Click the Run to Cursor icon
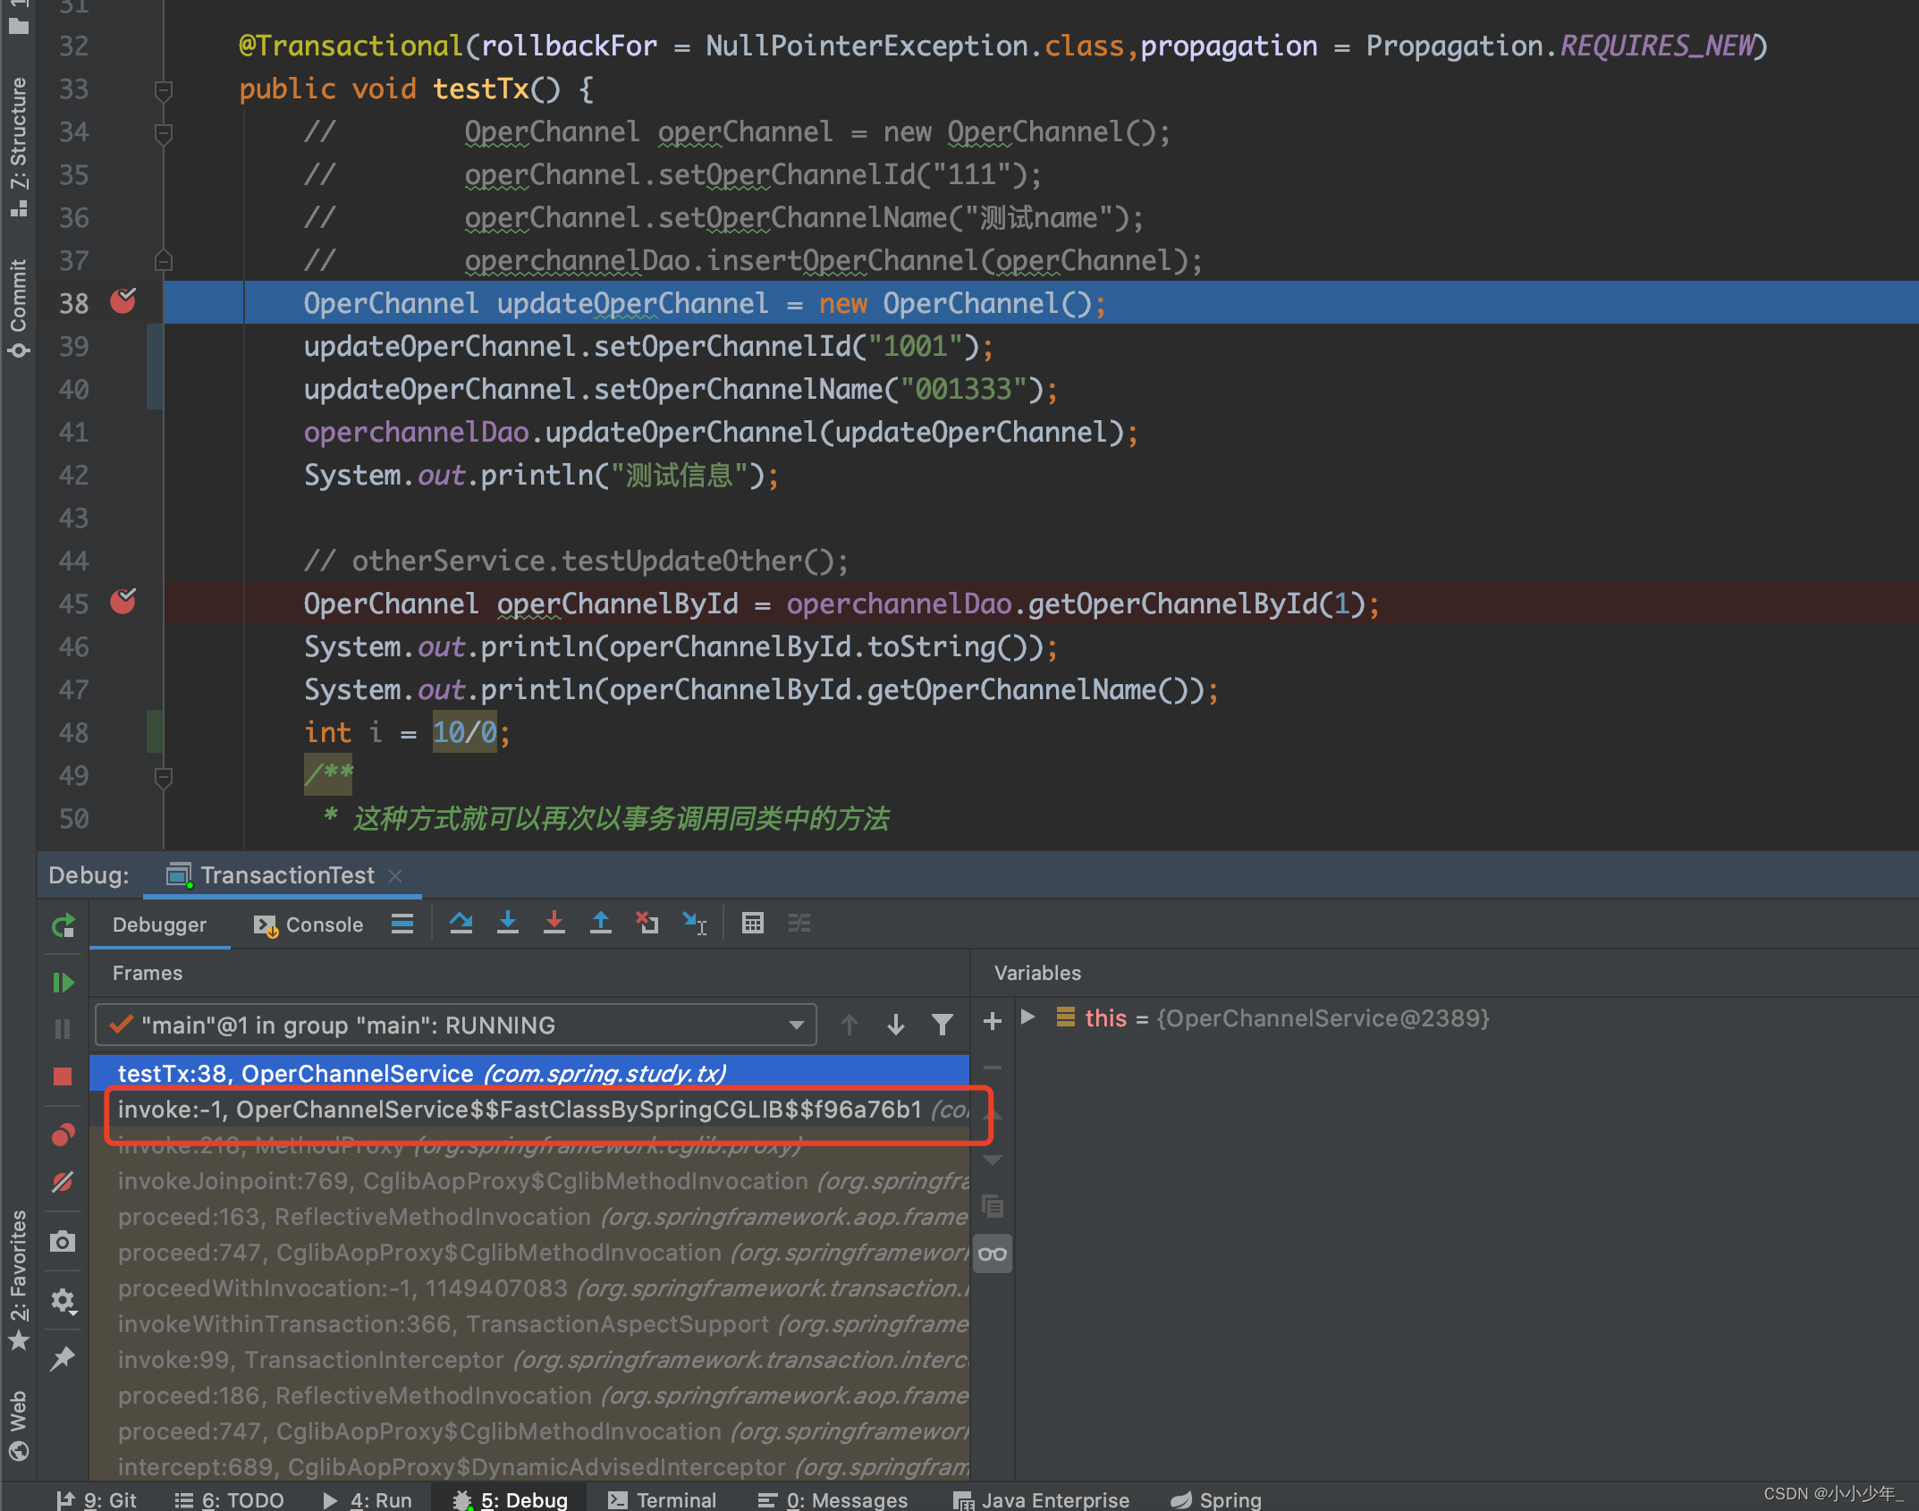This screenshot has width=1919, height=1511. 694,923
